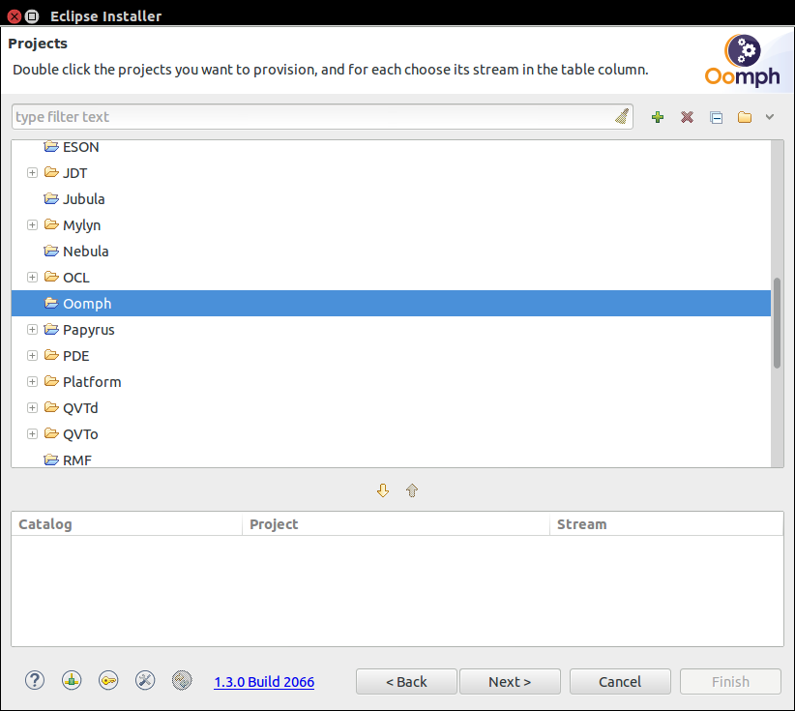Expand the OCL tree node
This screenshot has height=711, width=795.
point(32,277)
